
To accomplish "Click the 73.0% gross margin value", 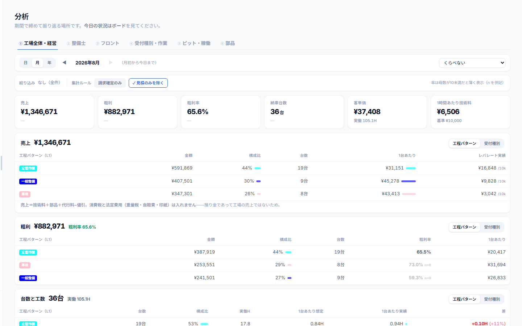I will [416, 265].
